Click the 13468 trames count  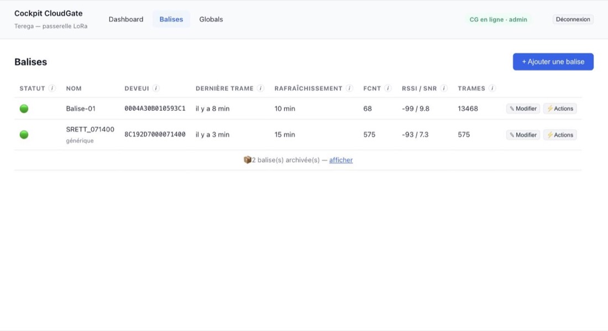coord(468,109)
